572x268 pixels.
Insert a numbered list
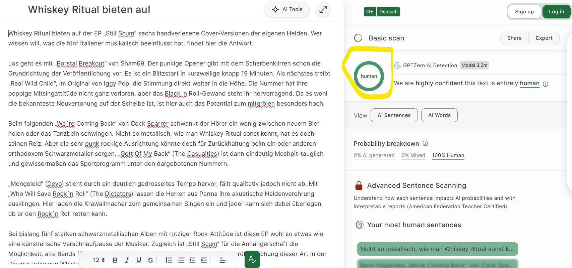pyautogui.click(x=169, y=260)
